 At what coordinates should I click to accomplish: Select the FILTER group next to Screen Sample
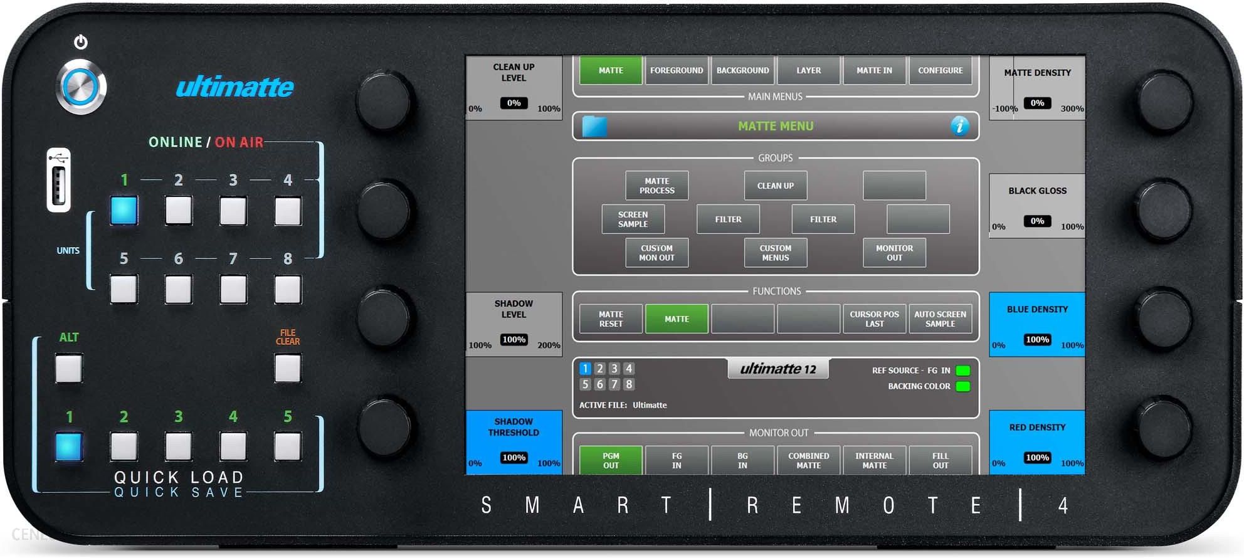(x=728, y=219)
